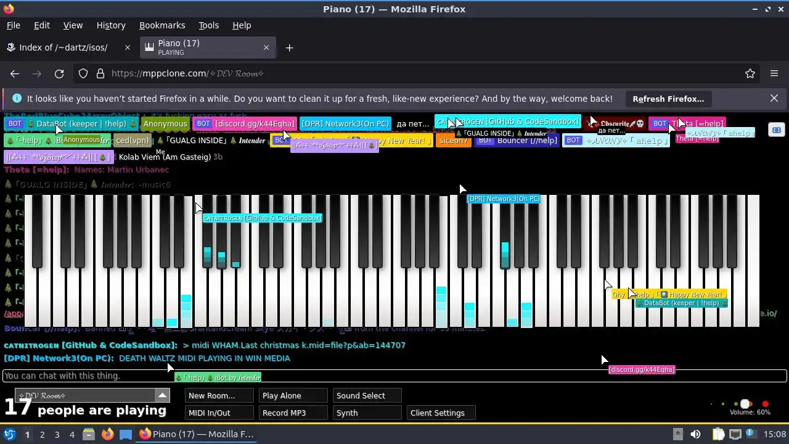This screenshot has height=444, width=789.
Task: Open the network connection tray icon
Action: 735,434
